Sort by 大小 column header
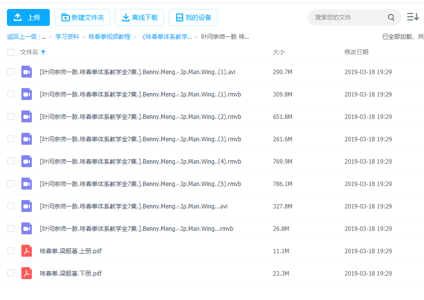The image size is (424, 300). [279, 52]
